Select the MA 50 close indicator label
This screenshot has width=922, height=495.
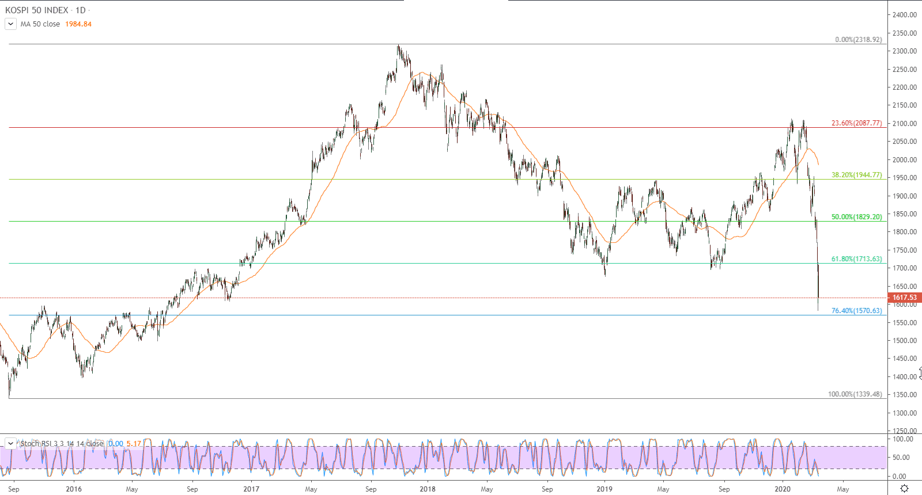coord(40,24)
